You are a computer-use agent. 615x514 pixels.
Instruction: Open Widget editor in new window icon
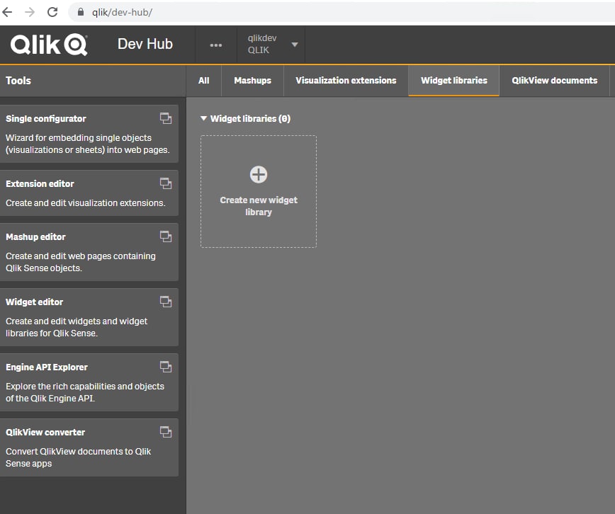(x=166, y=302)
